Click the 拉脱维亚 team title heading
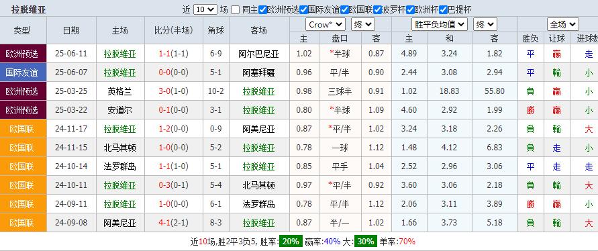This screenshot has height=251, width=598. pyautogui.click(x=29, y=9)
